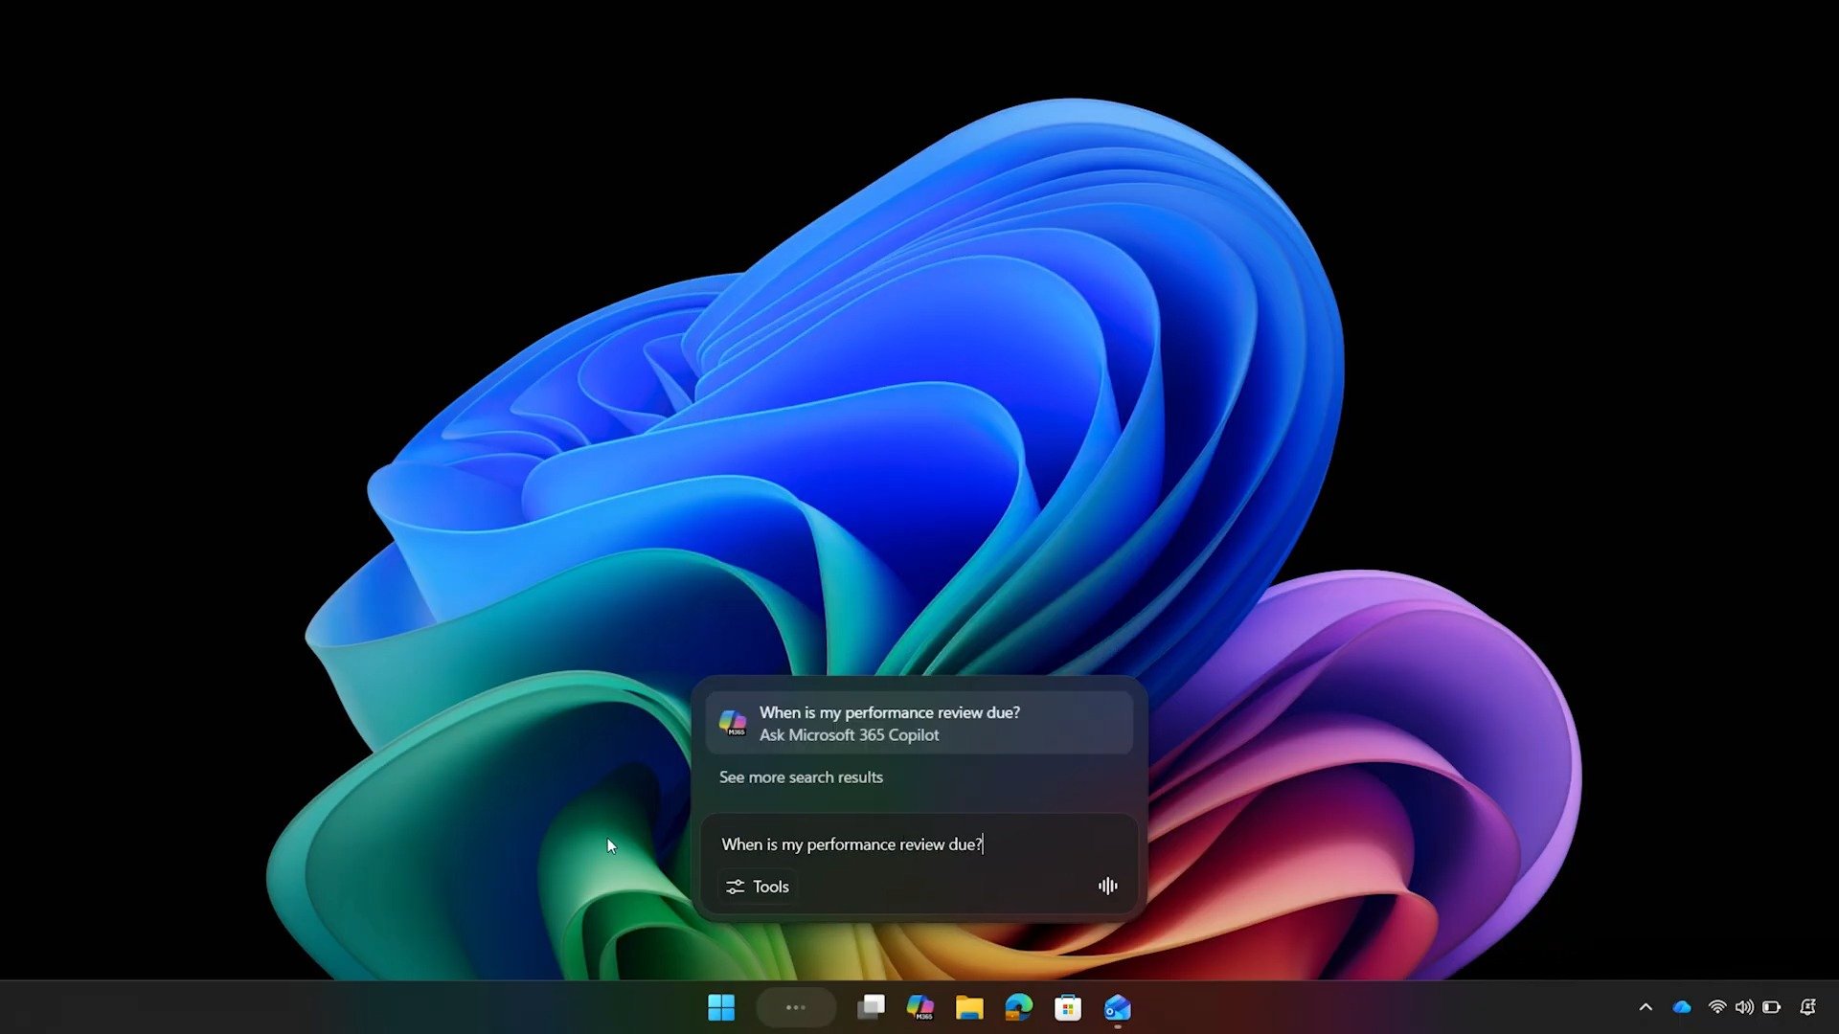The height and width of the screenshot is (1034, 1839).
Task: Open the notification bell in tray
Action: coord(1808,1007)
